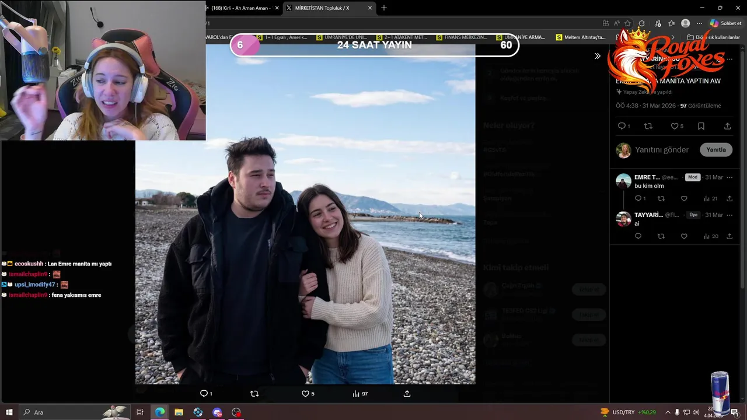Open browser profile avatar
Image resolution: width=747 pixels, height=420 pixels.
point(685,23)
